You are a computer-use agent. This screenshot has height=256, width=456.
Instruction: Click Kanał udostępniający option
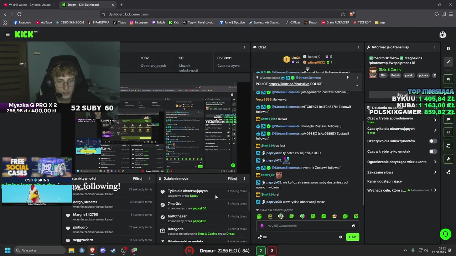click(384, 181)
